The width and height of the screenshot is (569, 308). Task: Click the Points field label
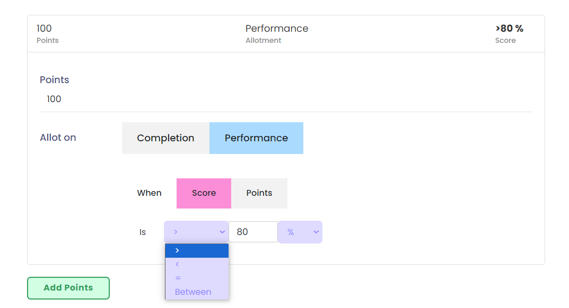click(54, 80)
